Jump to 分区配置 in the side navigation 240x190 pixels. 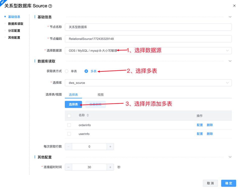click(14, 31)
